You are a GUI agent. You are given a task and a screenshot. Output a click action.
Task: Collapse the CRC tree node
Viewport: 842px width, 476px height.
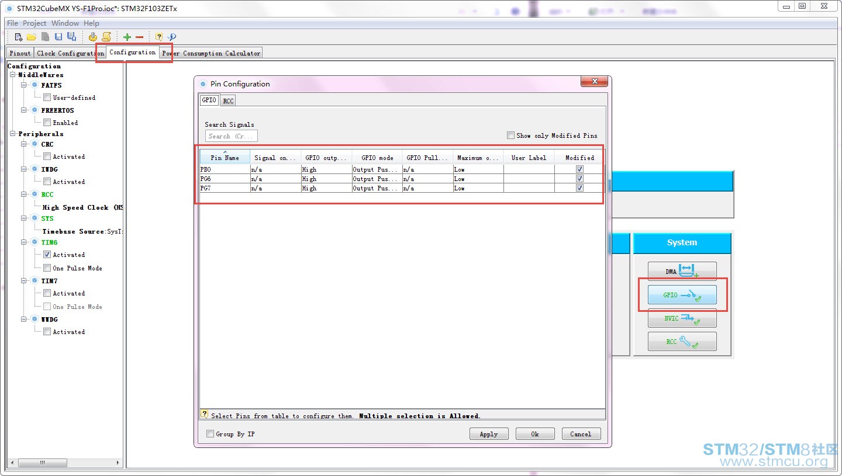click(x=25, y=144)
